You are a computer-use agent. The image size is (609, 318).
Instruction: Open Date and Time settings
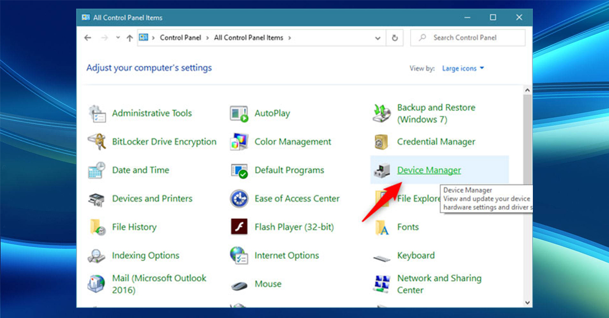[x=141, y=170]
